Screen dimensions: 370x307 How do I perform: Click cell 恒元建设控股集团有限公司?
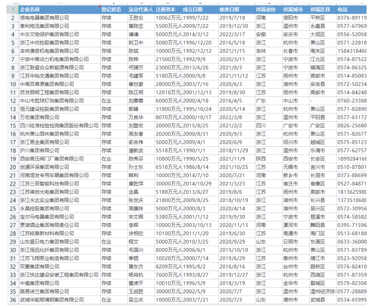(60, 109)
